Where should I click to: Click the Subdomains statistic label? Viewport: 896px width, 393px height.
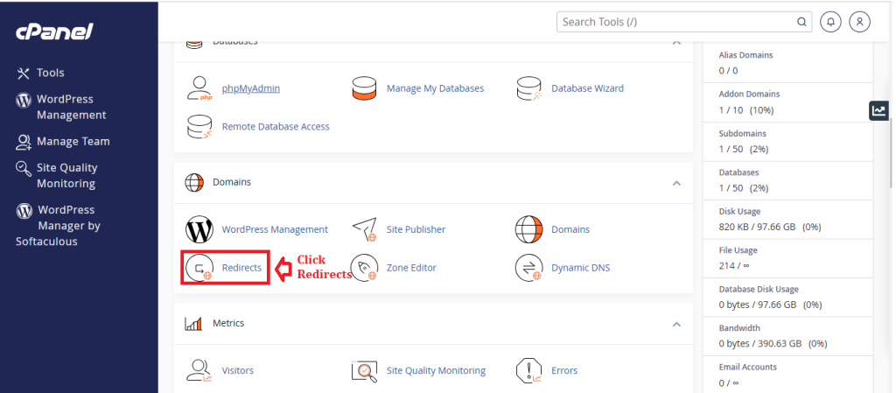tap(742, 134)
